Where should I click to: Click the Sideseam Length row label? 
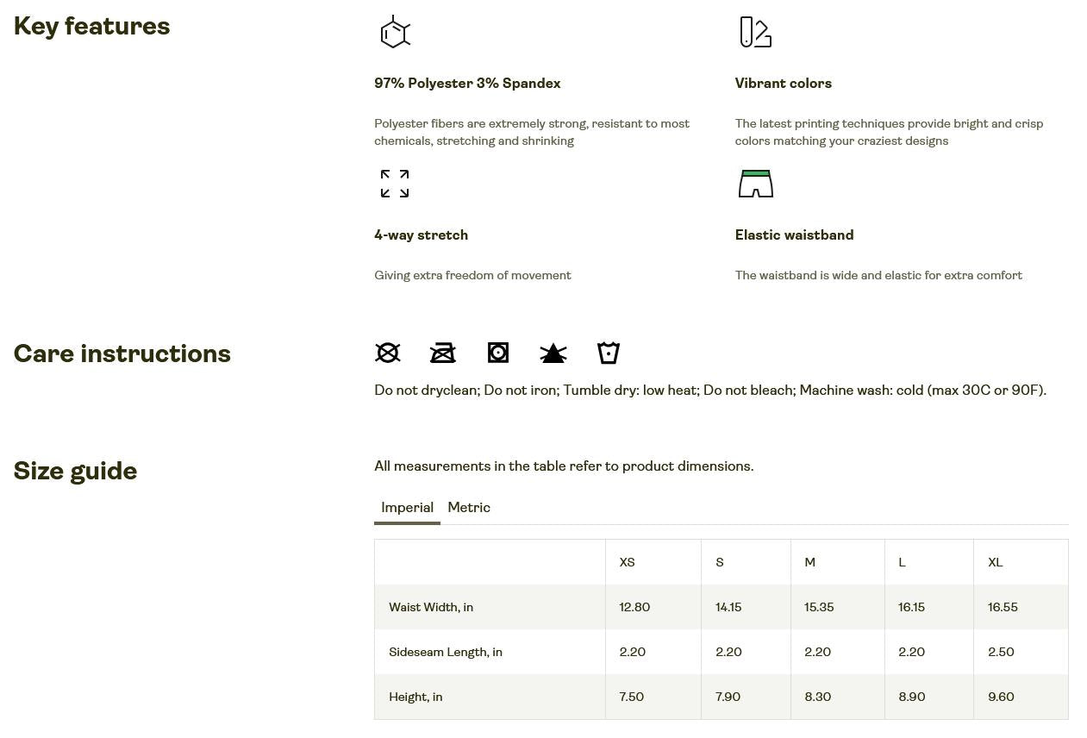(x=446, y=652)
